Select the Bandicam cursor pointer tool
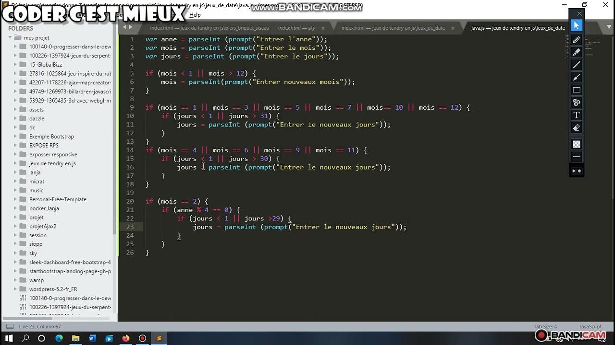The width and height of the screenshot is (615, 345). click(x=577, y=25)
